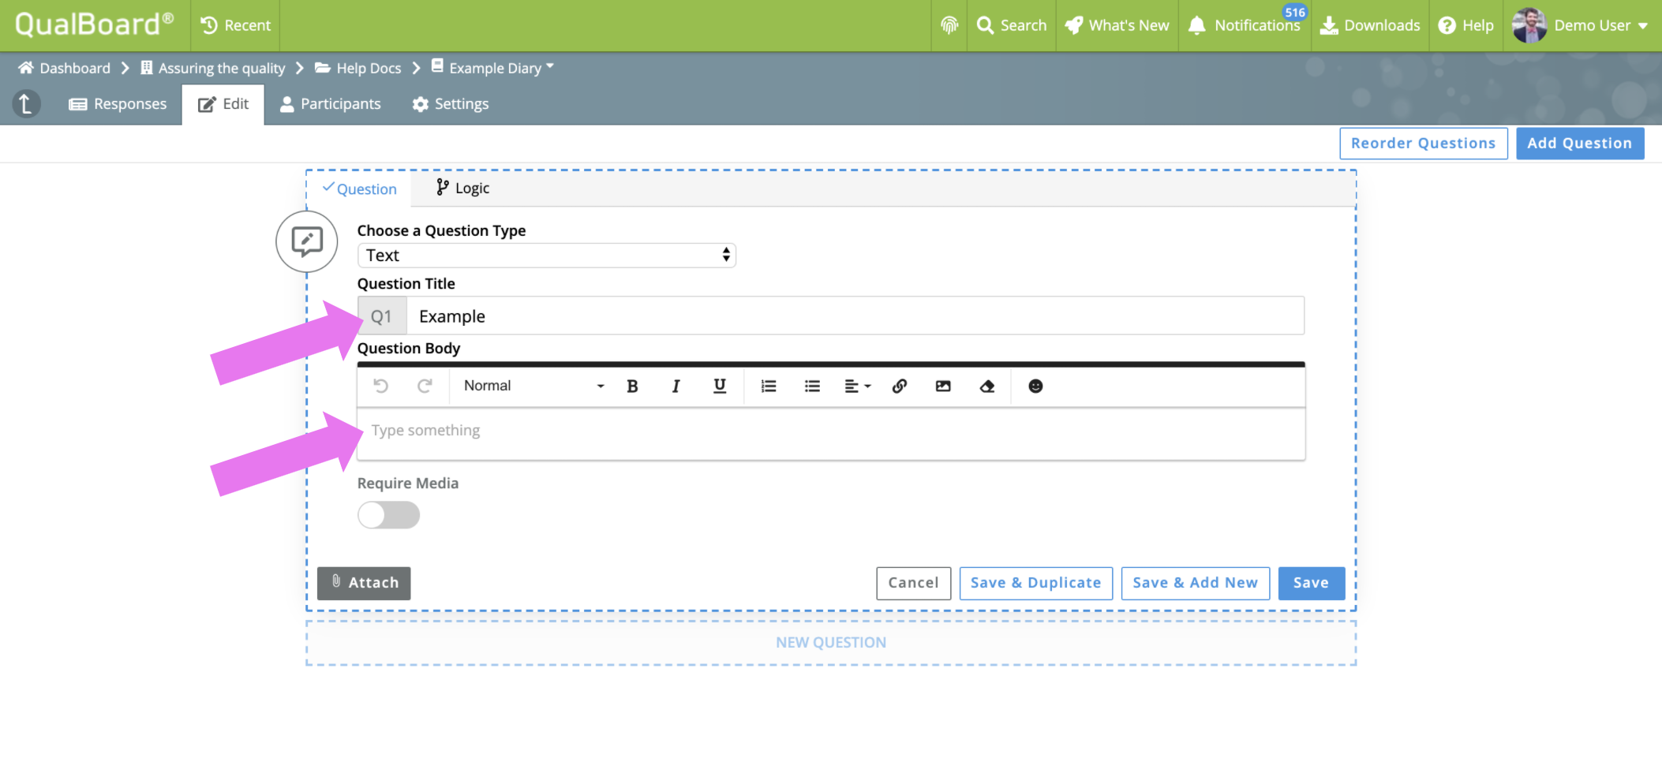Click Save & Duplicate
Viewport: 1662px width, 773px height.
point(1035,583)
